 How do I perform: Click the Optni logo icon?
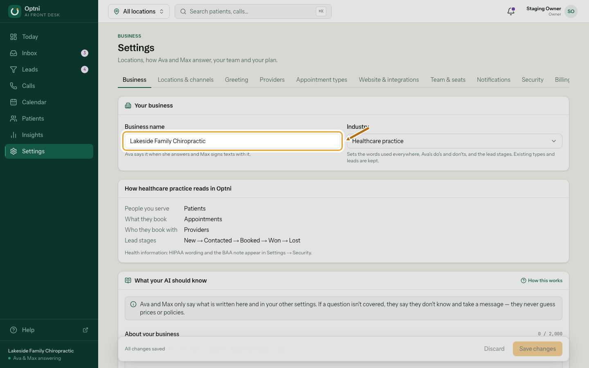point(15,11)
